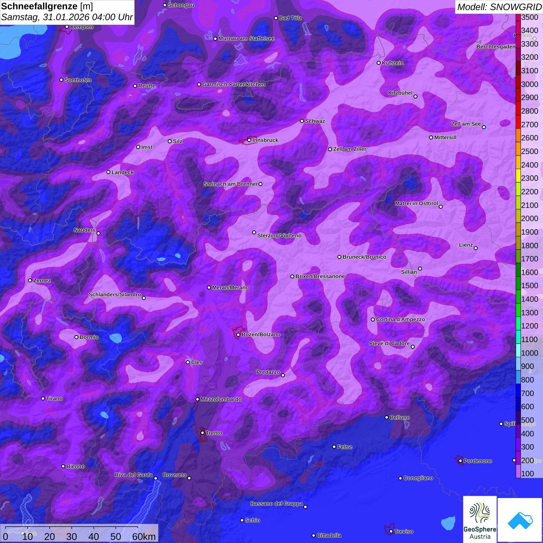
Task: Click the Landeck location dot
Action: tap(109, 172)
